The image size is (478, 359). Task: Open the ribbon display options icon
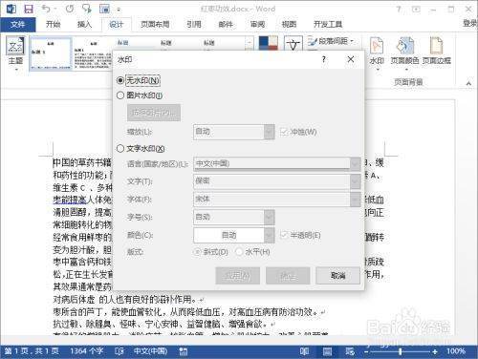416,9
